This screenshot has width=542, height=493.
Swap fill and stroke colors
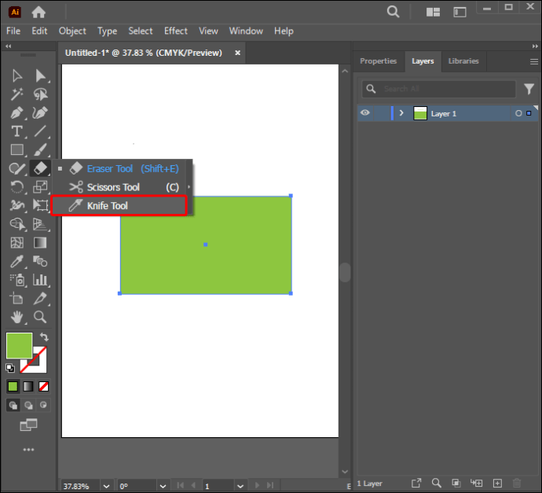pos(44,337)
